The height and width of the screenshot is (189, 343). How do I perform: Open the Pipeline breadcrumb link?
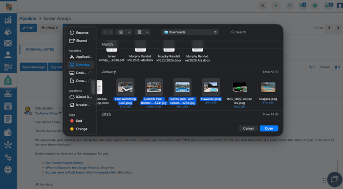point(28,18)
